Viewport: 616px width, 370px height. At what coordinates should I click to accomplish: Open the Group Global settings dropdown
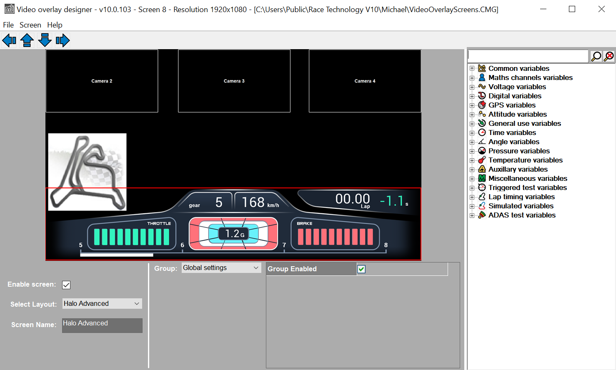pyautogui.click(x=221, y=268)
